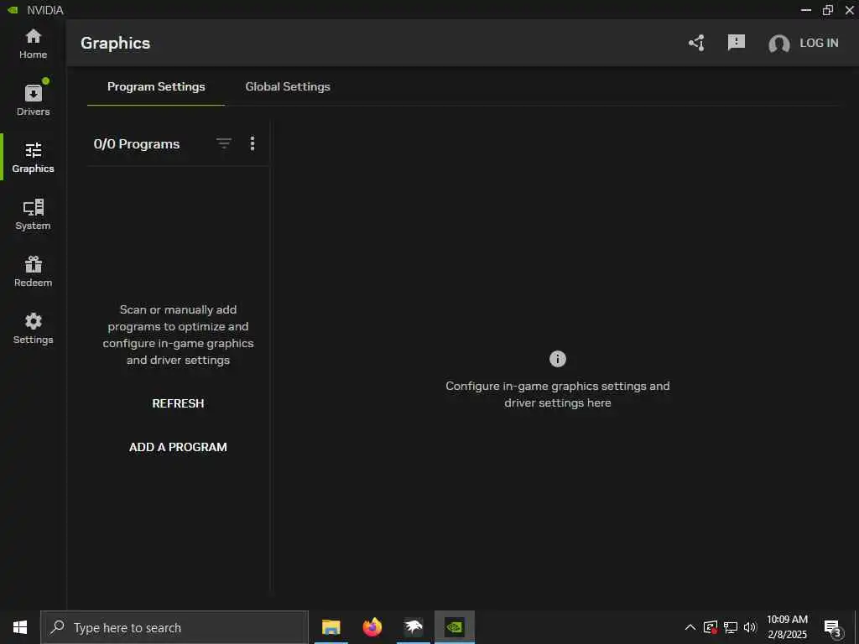Image resolution: width=859 pixels, height=644 pixels.
Task: Open the eagle icon app in taskbar
Action: (x=413, y=627)
